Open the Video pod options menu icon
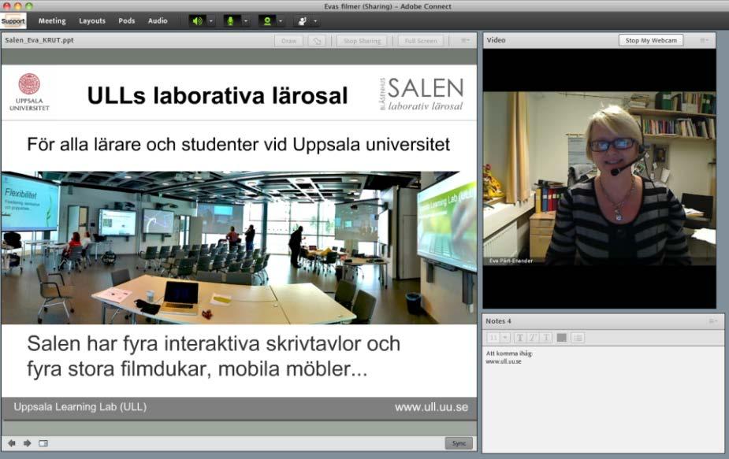The height and width of the screenshot is (459, 729). pyautogui.click(x=705, y=40)
